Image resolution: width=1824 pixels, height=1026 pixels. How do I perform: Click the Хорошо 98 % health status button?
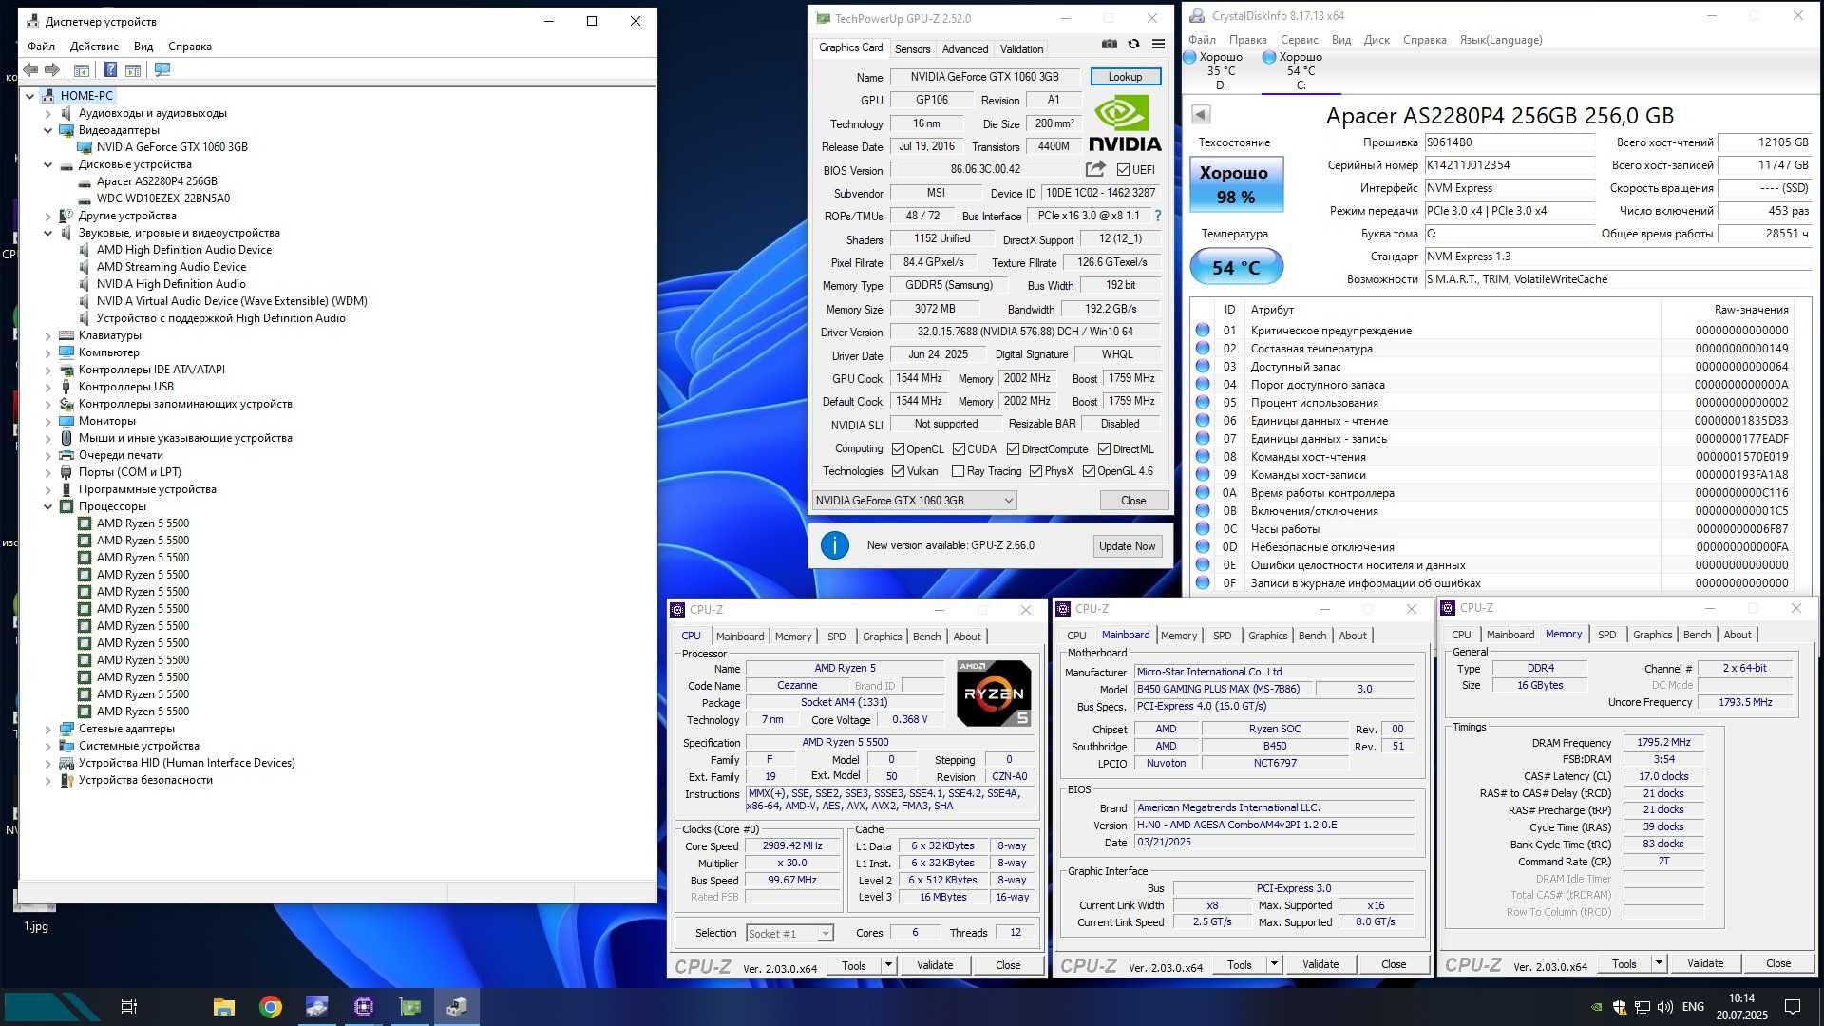pos(1236,184)
